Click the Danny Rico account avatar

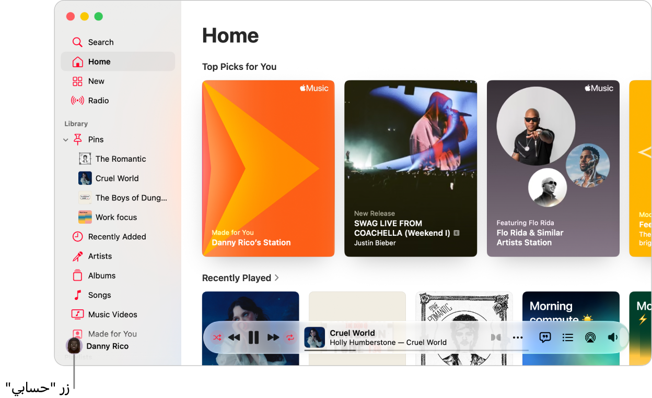(74, 346)
